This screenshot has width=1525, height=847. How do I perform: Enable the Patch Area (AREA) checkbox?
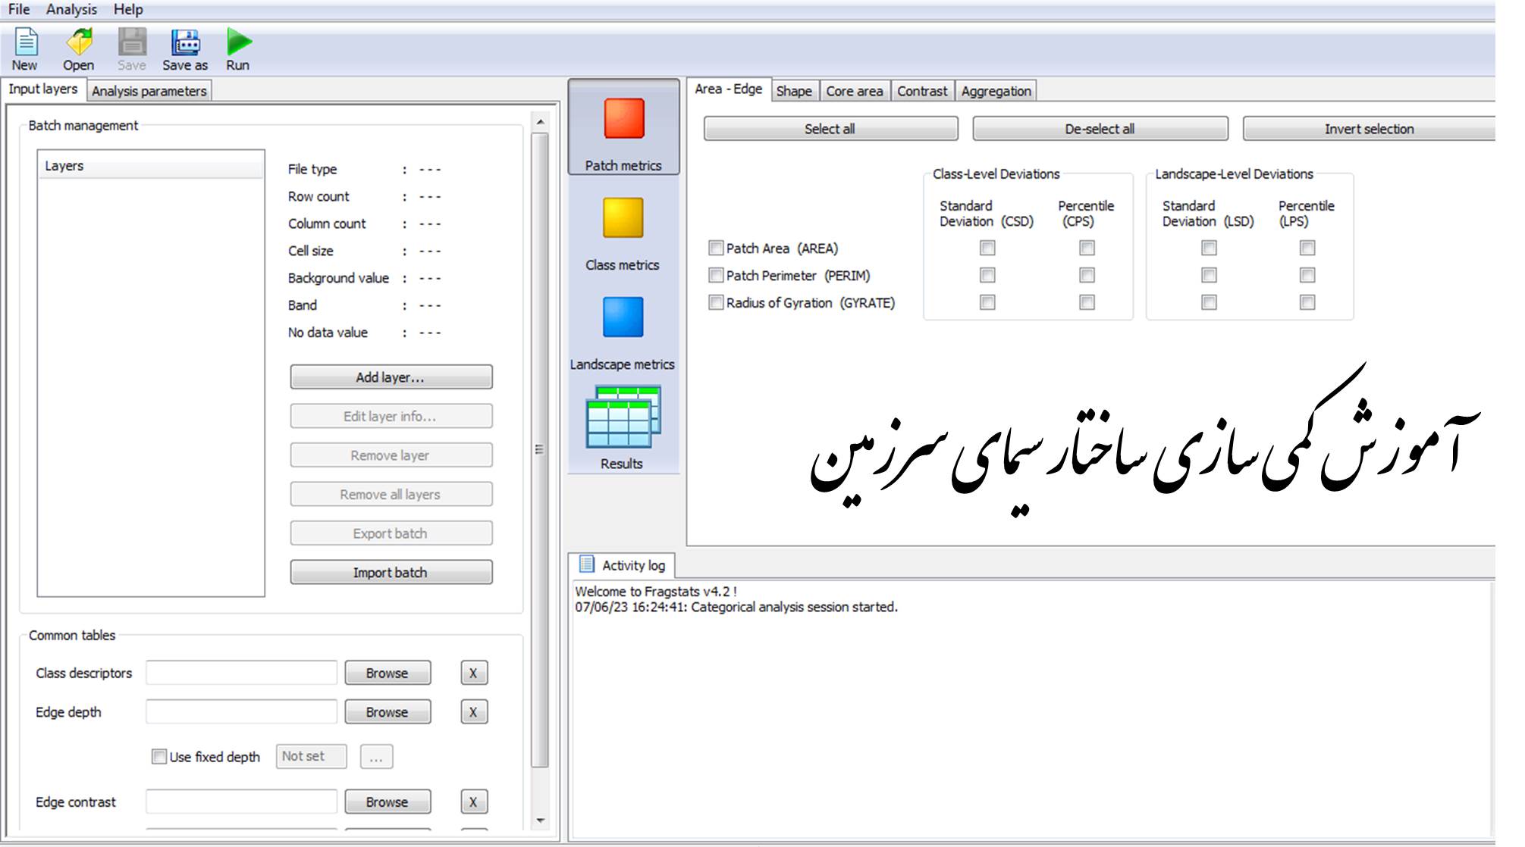716,248
